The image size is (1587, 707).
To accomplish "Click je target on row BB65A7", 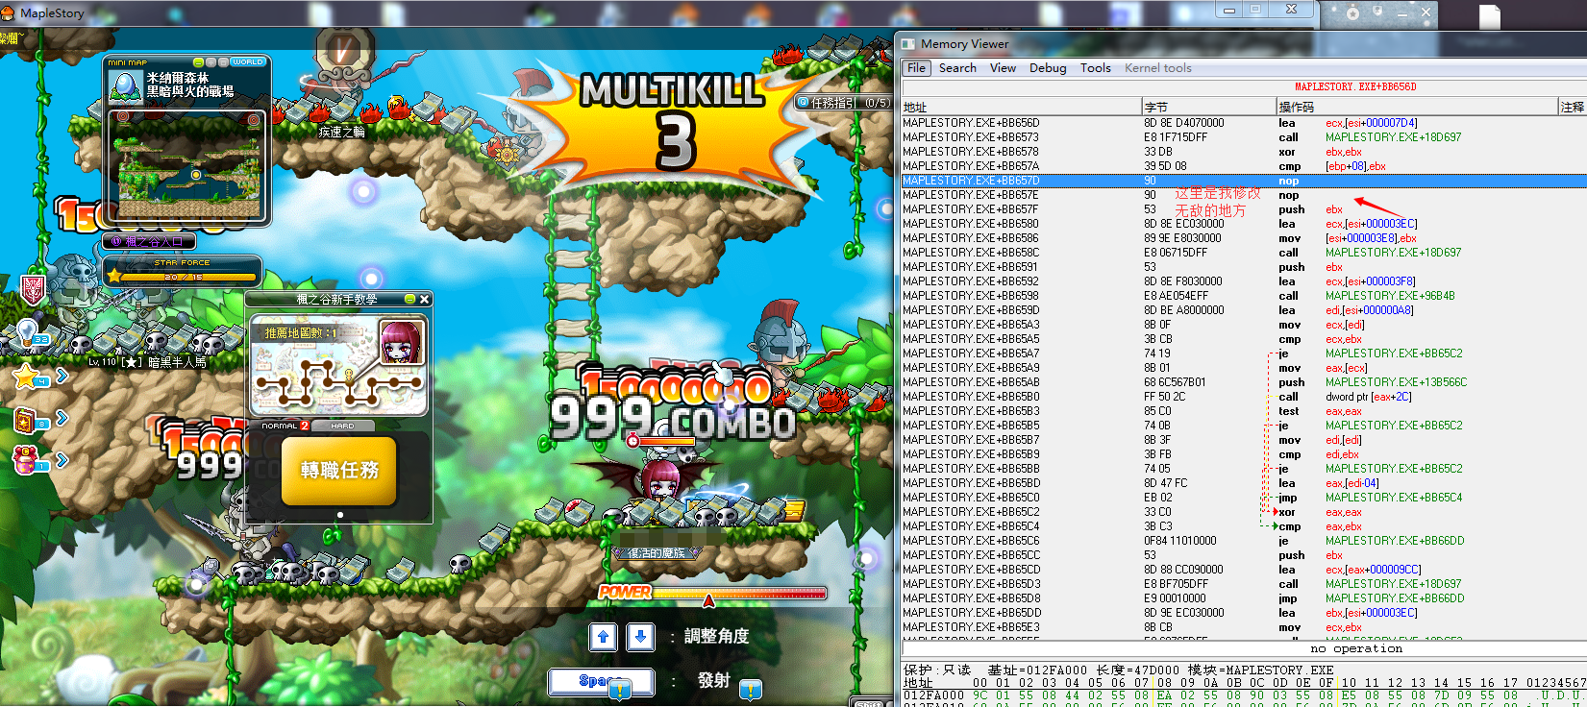I will 1394,353.
